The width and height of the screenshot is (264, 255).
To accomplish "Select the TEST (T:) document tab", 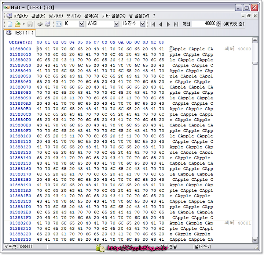I will (20, 33).
